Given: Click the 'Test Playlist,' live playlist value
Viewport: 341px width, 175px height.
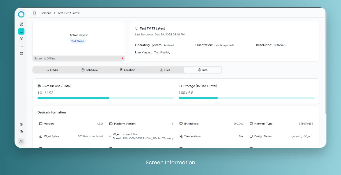Looking at the screenshot, I should pyautogui.click(x=162, y=53).
